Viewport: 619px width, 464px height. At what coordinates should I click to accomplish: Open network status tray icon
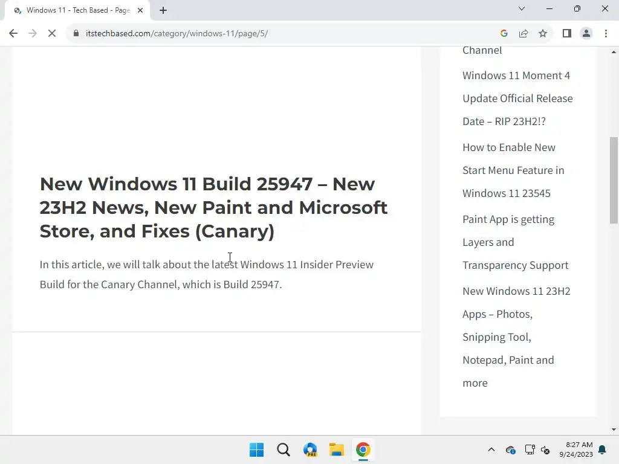click(530, 449)
